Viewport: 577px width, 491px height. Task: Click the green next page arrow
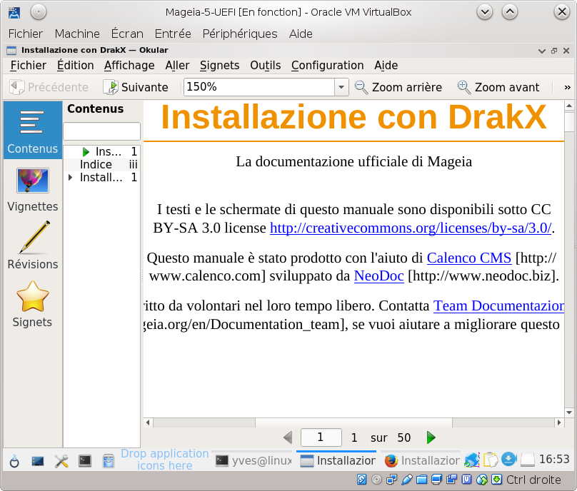tap(431, 437)
